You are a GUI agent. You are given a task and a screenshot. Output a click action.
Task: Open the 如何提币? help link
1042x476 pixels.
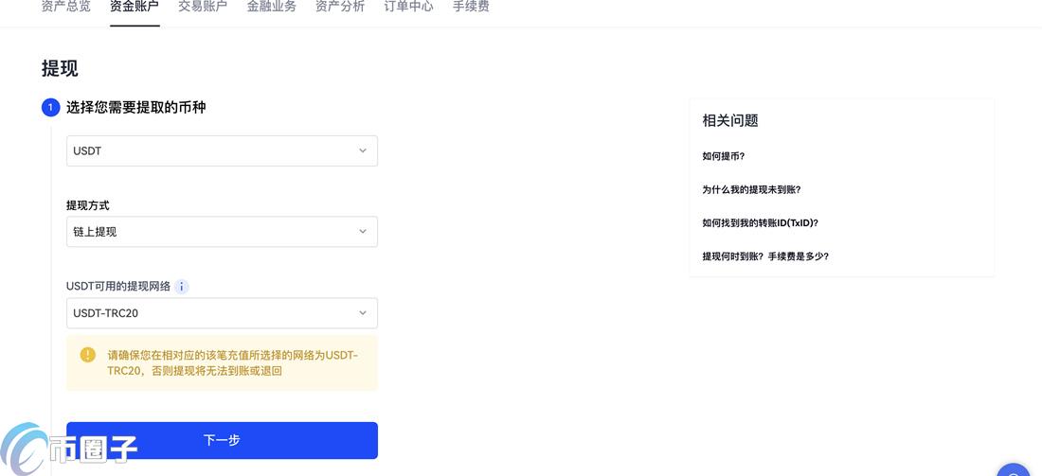click(x=724, y=157)
